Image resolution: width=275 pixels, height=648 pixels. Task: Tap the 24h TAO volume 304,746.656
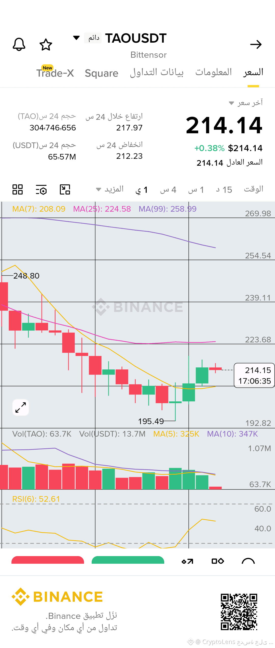[x=53, y=128]
